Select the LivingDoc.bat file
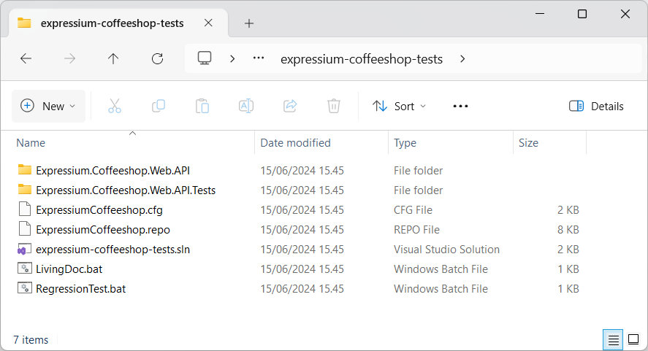The height and width of the screenshot is (351, 648). [69, 269]
